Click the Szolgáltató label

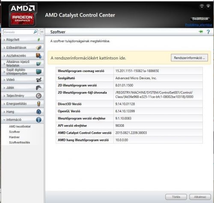66,78
